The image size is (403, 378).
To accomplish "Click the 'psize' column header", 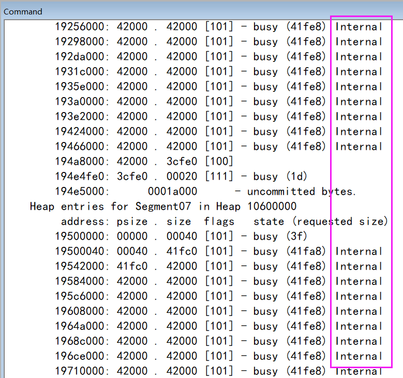I will pyautogui.click(x=132, y=222).
